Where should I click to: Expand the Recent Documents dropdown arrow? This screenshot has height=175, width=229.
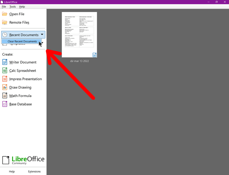[42, 35]
